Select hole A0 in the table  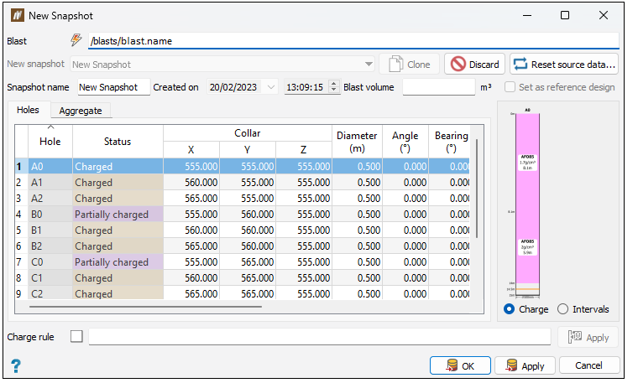[x=50, y=167]
